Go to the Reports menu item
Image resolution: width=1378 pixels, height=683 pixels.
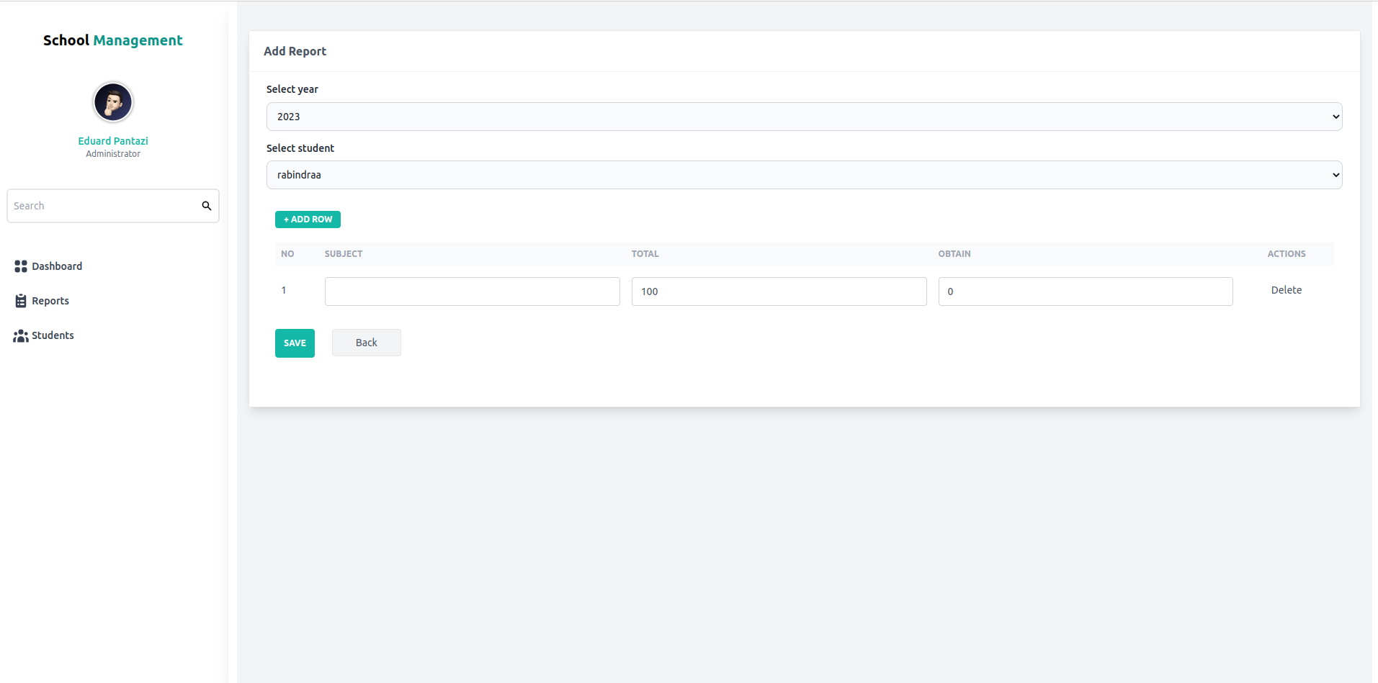(42, 301)
